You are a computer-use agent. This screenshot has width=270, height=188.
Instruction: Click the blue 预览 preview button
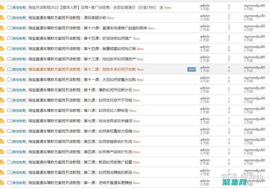click(191, 69)
